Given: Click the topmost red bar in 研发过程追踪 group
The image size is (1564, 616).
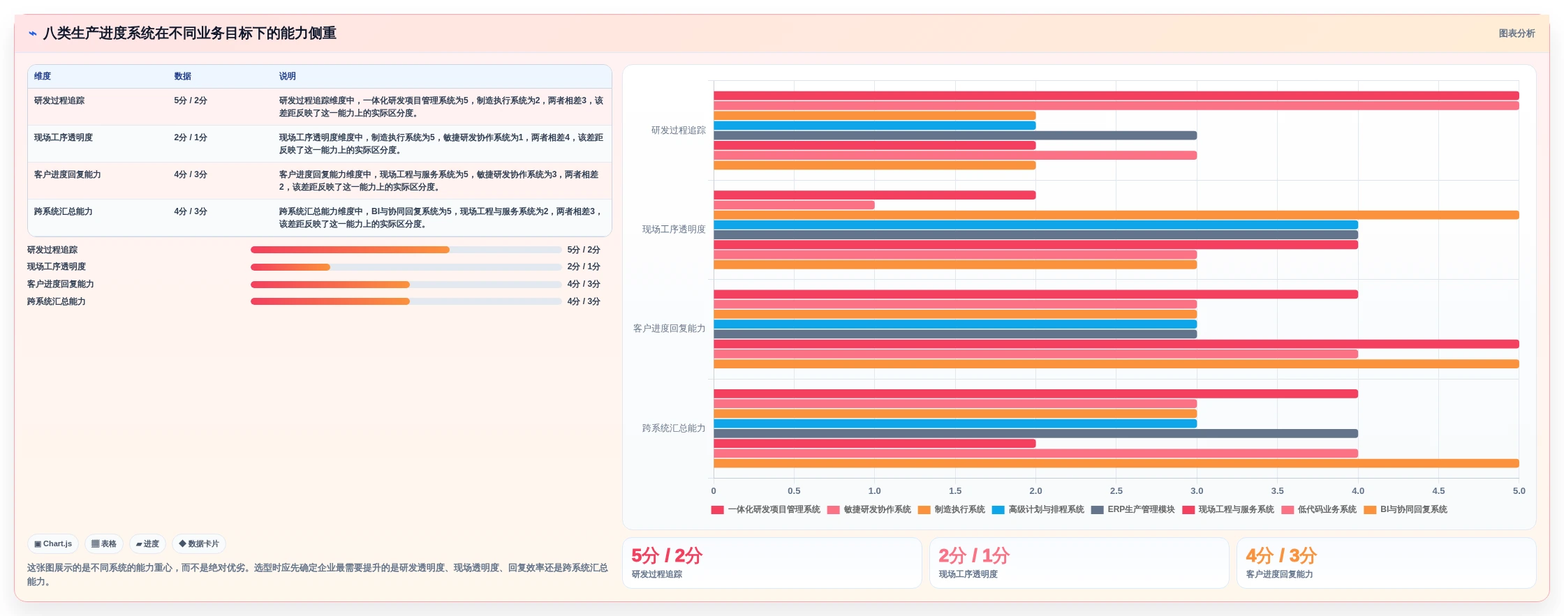Looking at the screenshot, I should (x=1116, y=96).
